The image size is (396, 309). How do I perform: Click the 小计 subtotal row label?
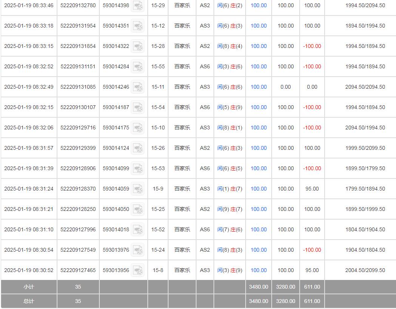[x=29, y=287]
